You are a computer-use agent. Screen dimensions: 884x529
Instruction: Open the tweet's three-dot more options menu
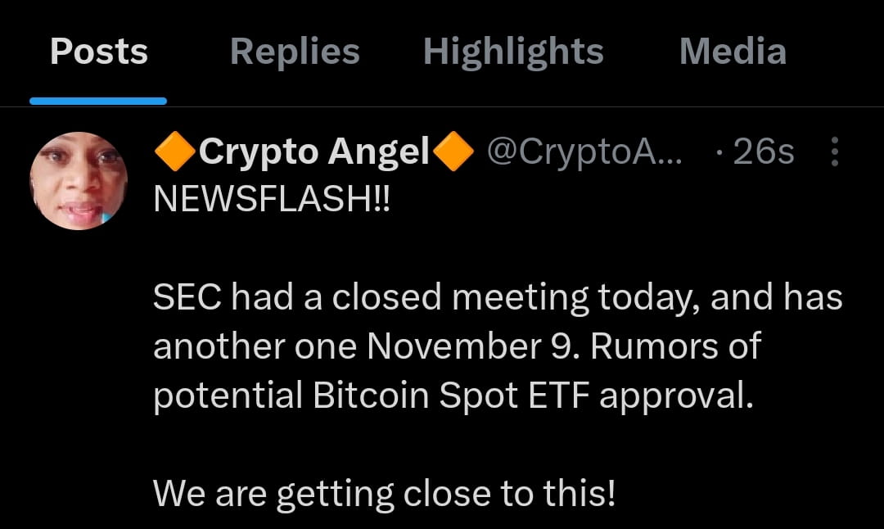[835, 152]
